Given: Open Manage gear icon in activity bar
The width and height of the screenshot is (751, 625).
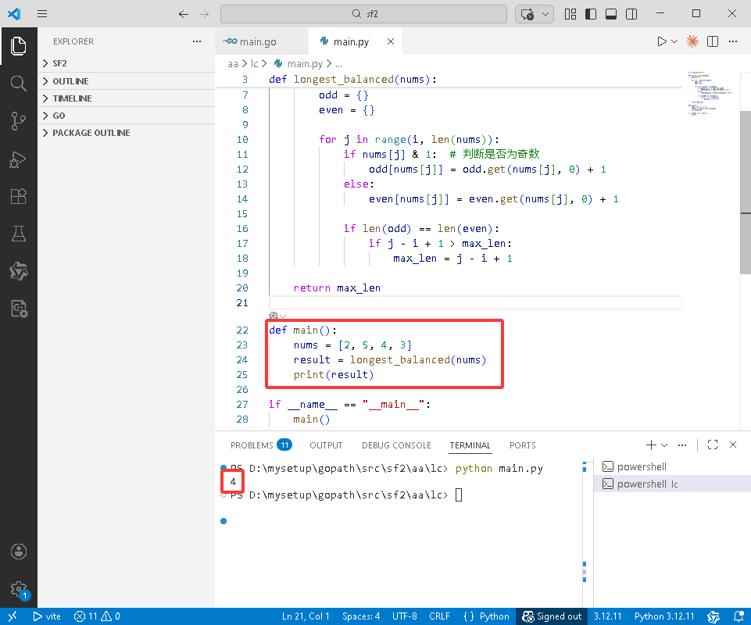Looking at the screenshot, I should tap(18, 588).
